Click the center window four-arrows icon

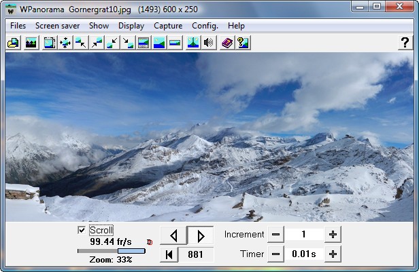[65, 43]
